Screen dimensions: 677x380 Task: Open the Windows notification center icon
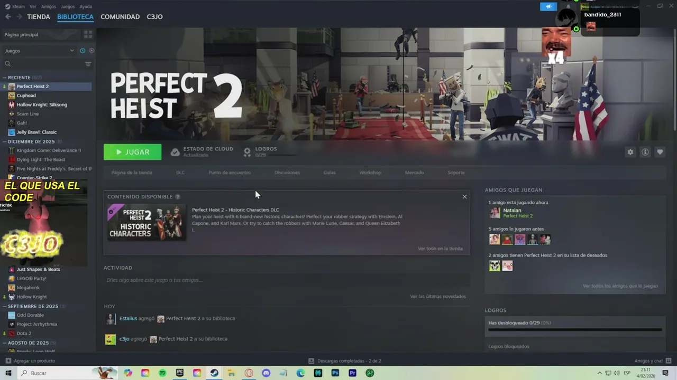point(664,373)
